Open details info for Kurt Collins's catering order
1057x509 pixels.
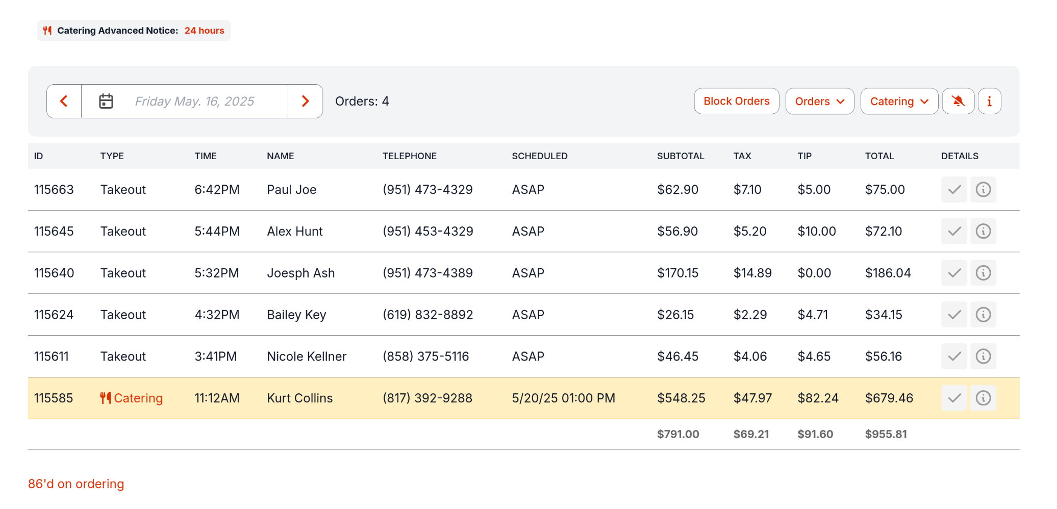click(984, 398)
